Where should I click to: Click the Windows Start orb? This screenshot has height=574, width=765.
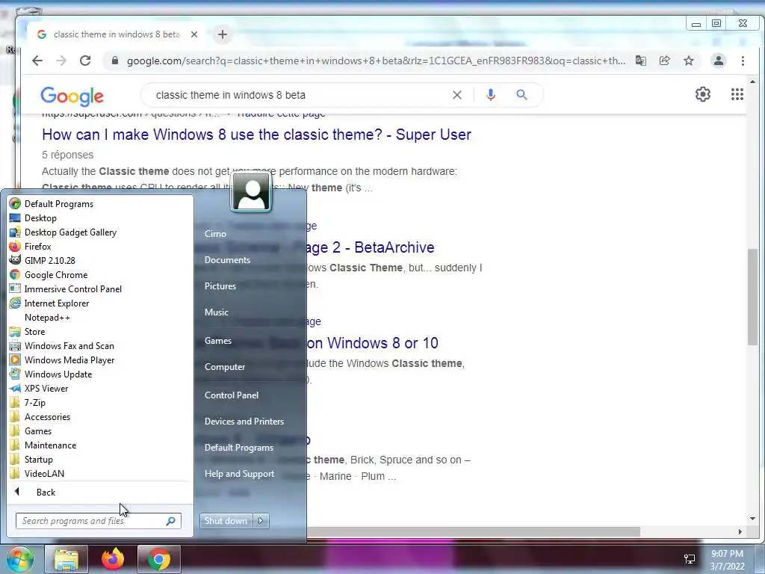19,559
